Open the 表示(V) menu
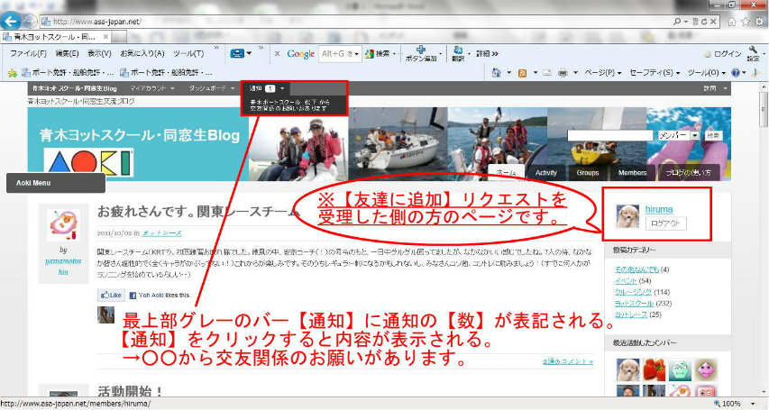 coord(99,53)
